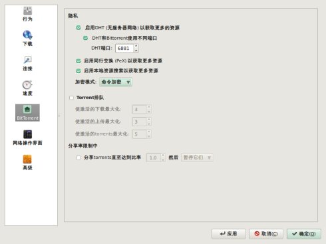The image size is (326, 244).
Task: Click the 使激活的上传最大化 spin field
Action: 142,122
